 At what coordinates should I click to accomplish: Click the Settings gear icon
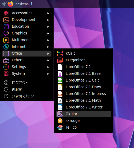coord(6,67)
